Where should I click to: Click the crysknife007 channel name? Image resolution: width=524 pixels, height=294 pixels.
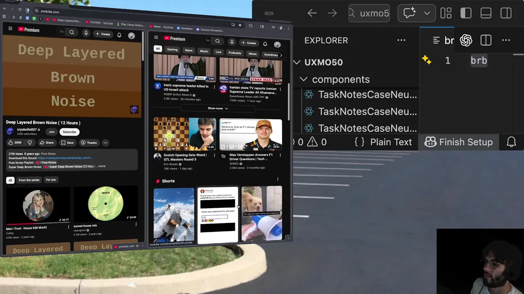pyautogui.click(x=27, y=129)
